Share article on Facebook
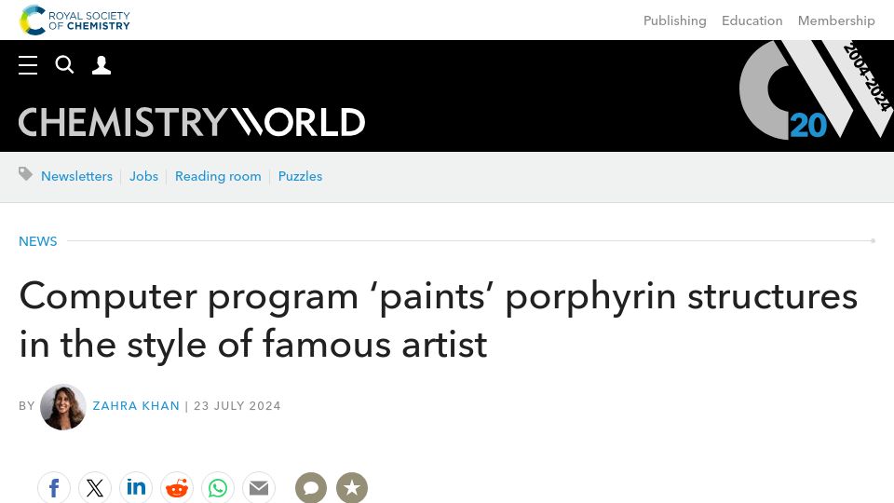894x503 pixels. (x=54, y=488)
